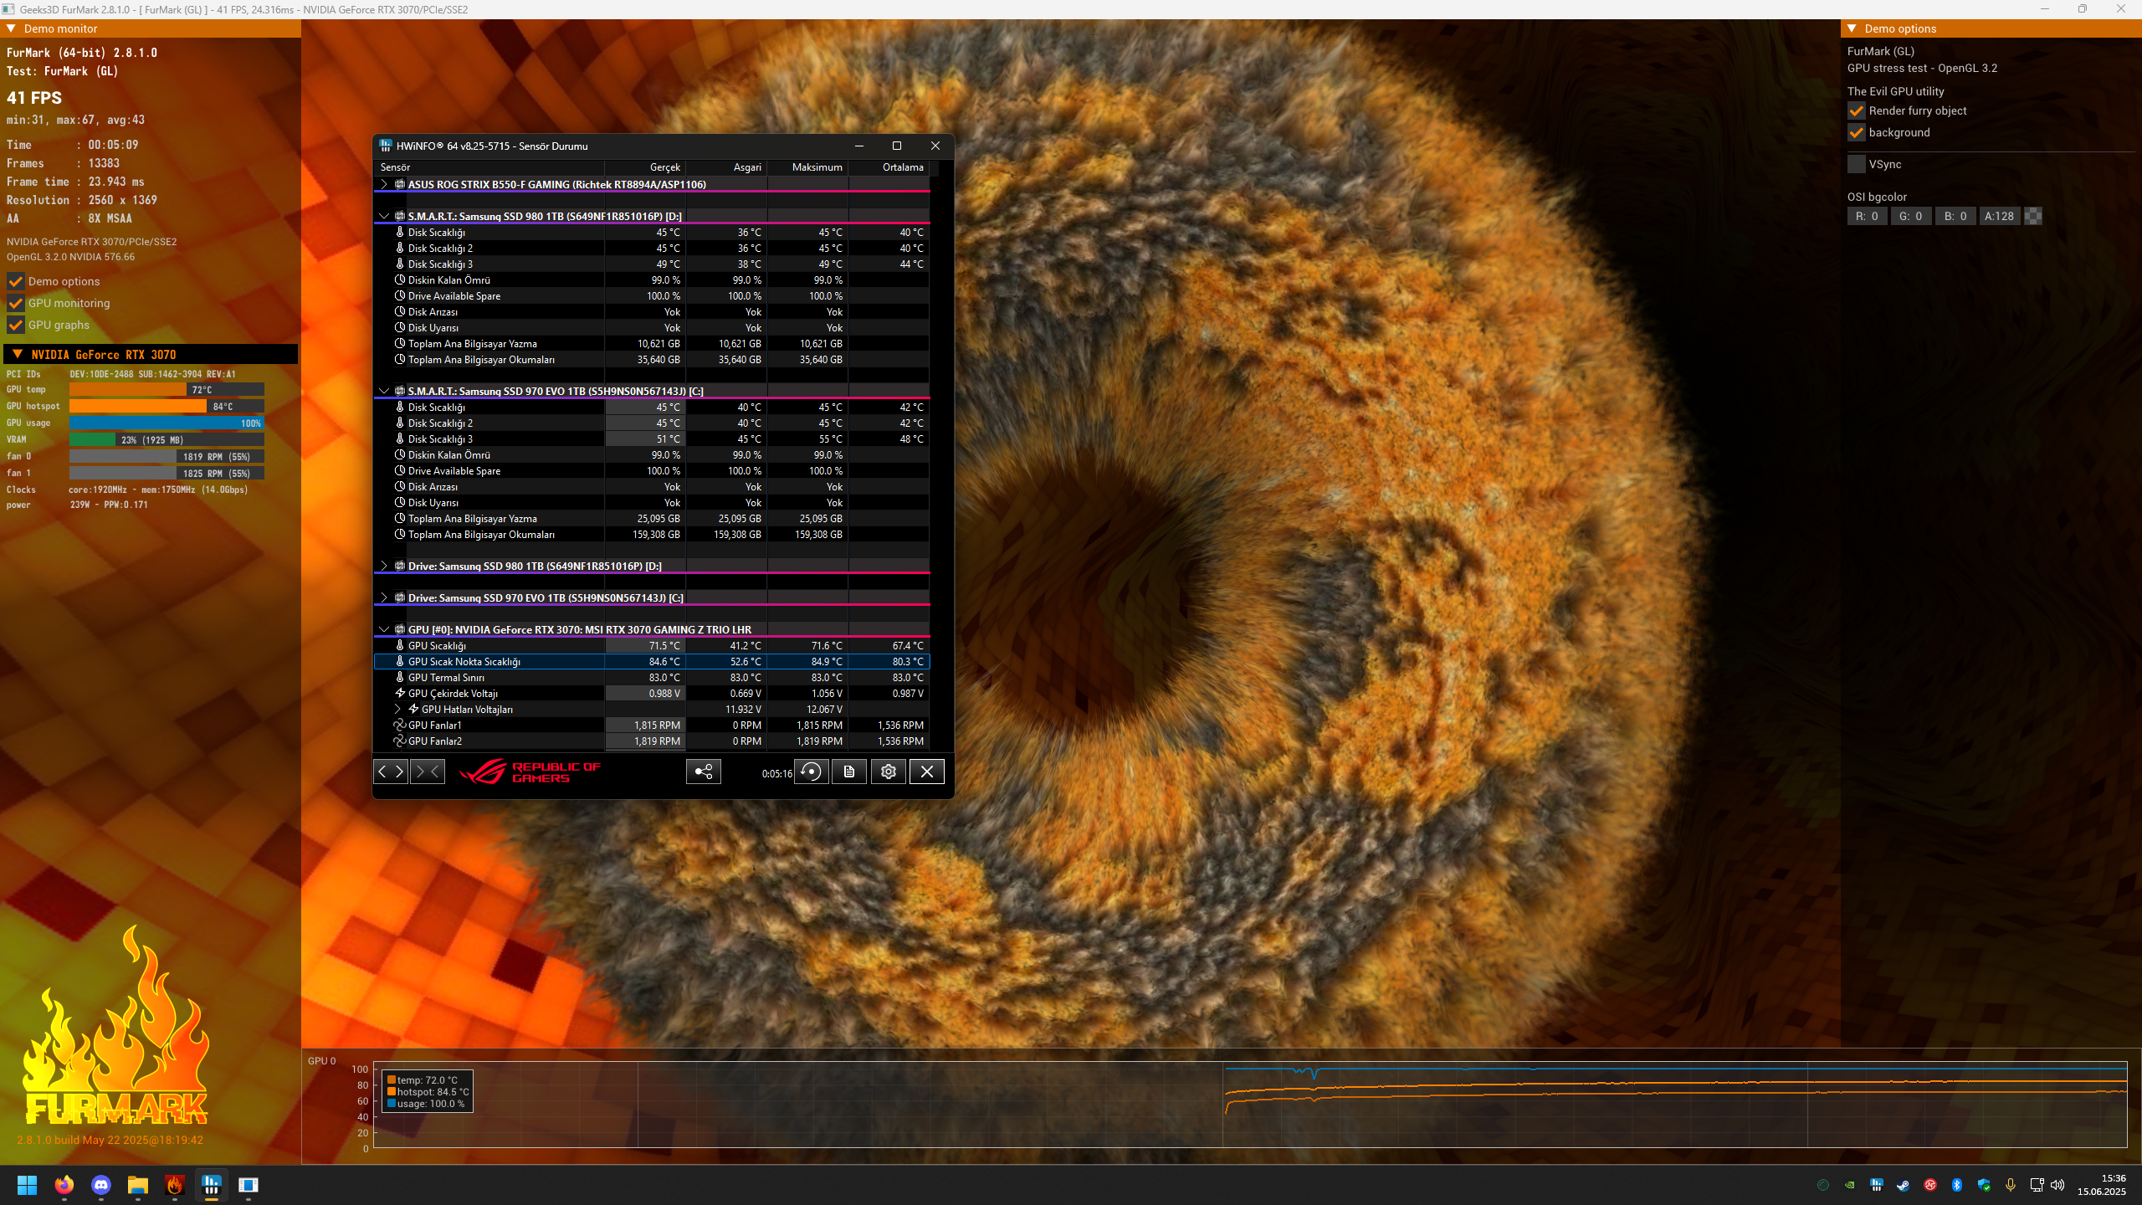Viewport: 2142px width, 1205px height.
Task: Open volume control tray icon
Action: point(2057,1185)
